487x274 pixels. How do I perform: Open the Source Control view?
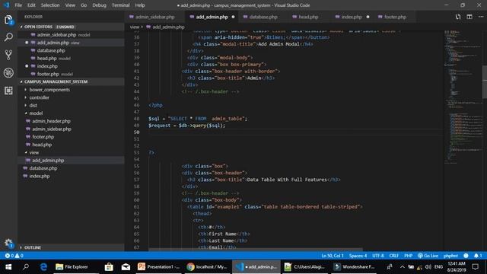pyautogui.click(x=8, y=55)
